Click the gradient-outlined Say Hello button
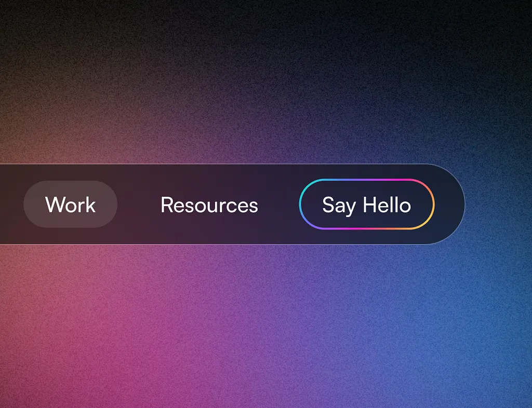The height and width of the screenshot is (408, 532). click(366, 205)
